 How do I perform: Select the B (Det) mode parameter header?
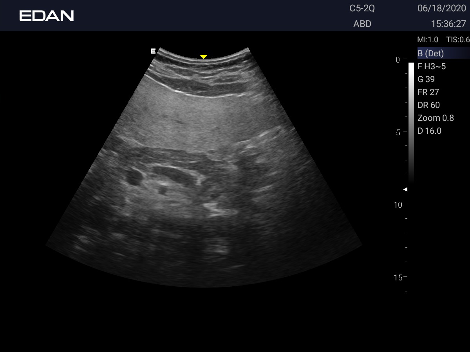(431, 53)
